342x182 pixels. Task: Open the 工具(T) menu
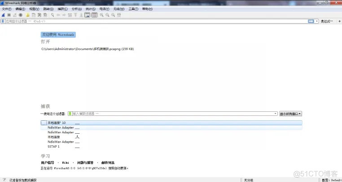tap(133, 9)
